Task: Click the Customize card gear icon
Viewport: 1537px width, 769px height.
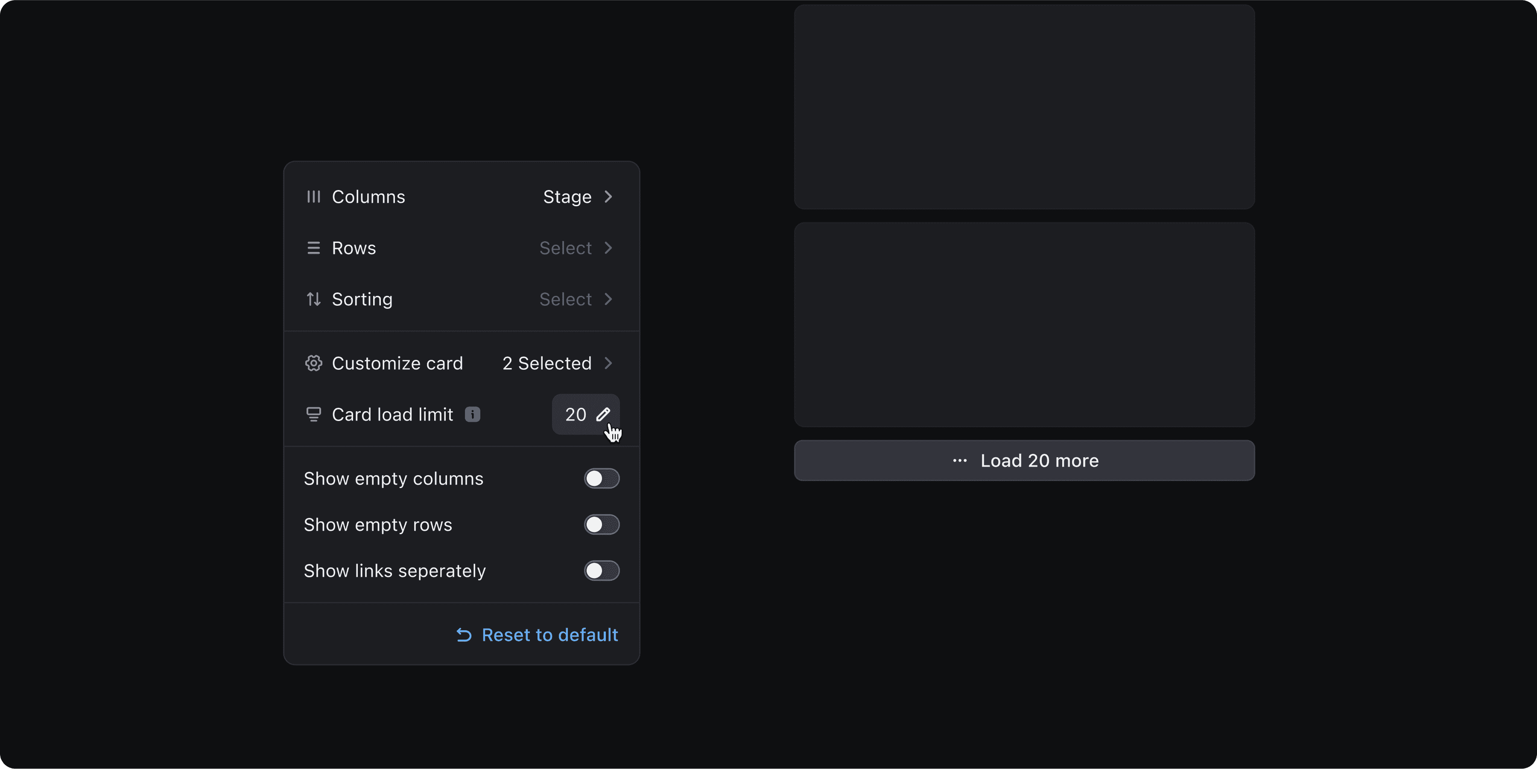Action: tap(313, 363)
